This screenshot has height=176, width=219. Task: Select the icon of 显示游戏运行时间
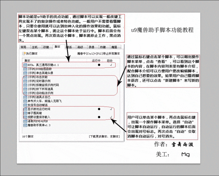click(25, 109)
